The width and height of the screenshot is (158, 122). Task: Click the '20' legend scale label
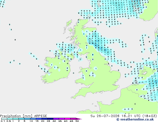pos(43,121)
